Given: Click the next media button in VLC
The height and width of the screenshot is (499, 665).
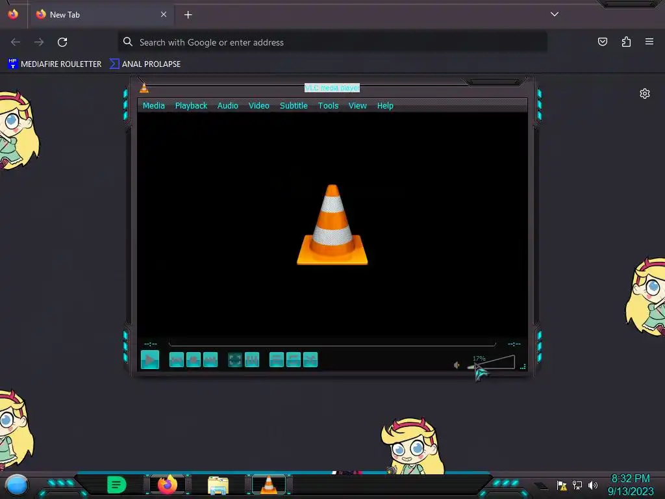Looking at the screenshot, I should (x=210, y=360).
